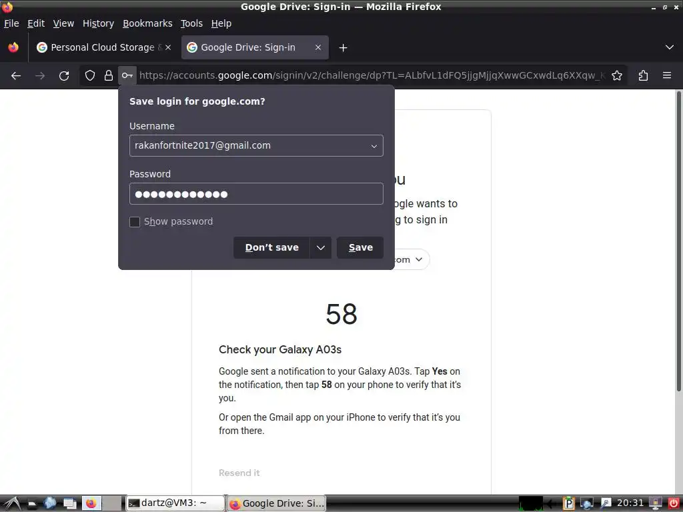Click the back navigation arrow
This screenshot has height=512, width=683.
(16, 76)
